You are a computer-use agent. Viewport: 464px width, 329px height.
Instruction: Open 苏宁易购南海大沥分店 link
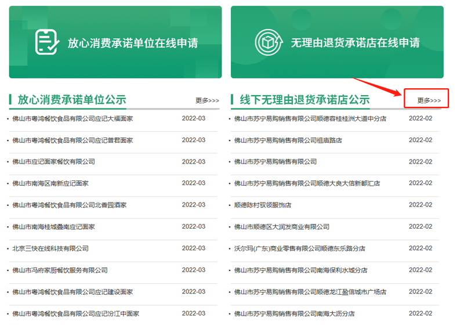point(294,314)
